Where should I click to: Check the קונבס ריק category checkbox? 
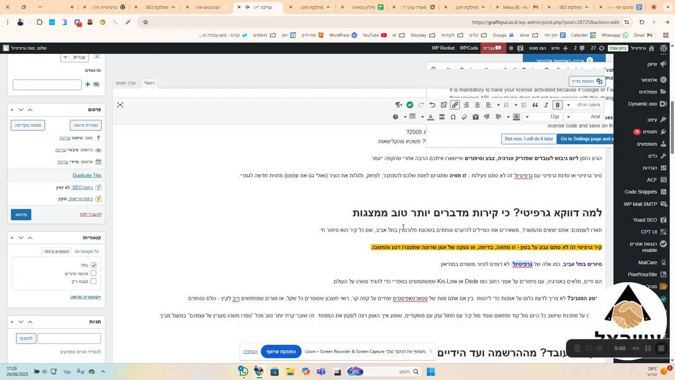click(x=93, y=281)
